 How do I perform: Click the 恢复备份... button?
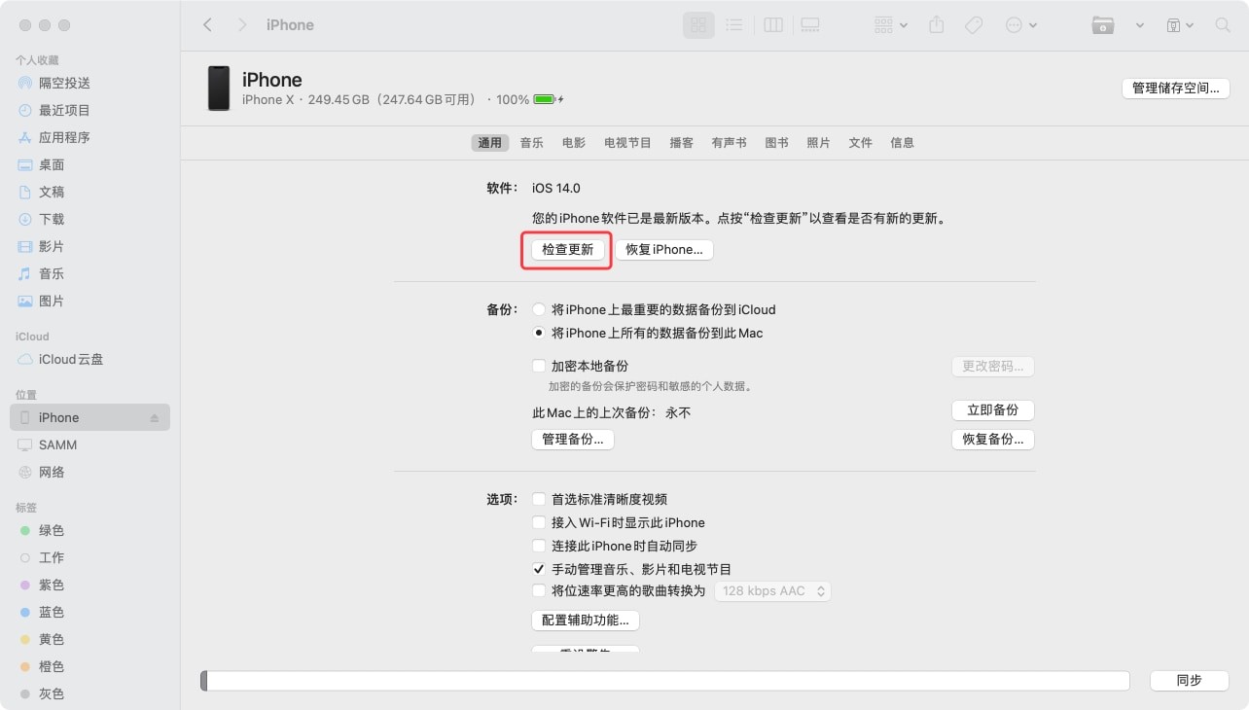click(992, 440)
